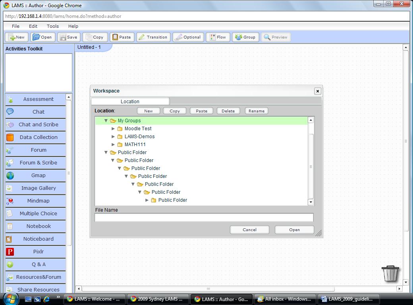Expand the Moodle Test folder
Image resolution: width=413 pixels, height=305 pixels.
coord(113,129)
